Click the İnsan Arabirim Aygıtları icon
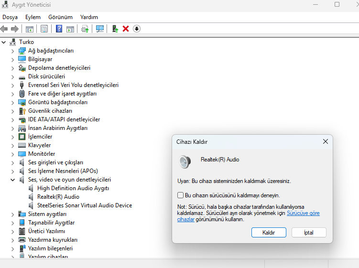 [x=22, y=128]
